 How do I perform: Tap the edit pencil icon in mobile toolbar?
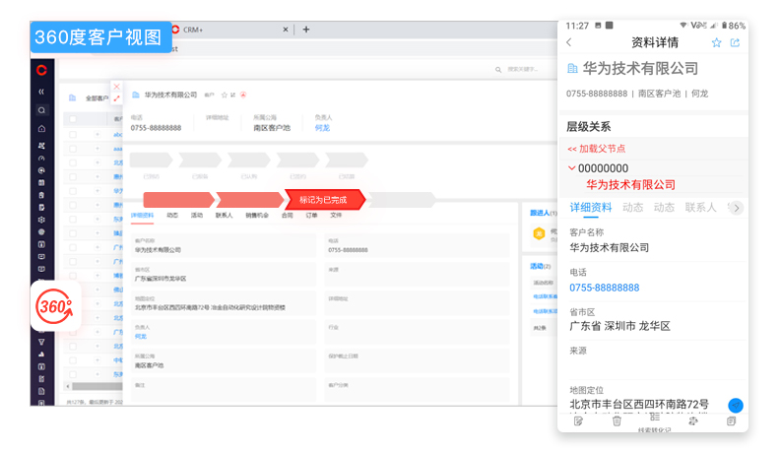point(578,420)
